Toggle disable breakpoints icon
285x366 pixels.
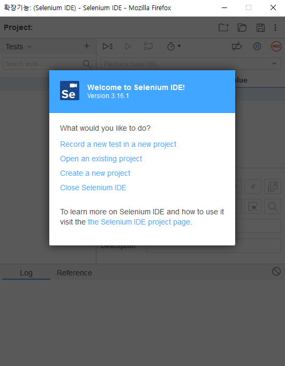click(237, 46)
